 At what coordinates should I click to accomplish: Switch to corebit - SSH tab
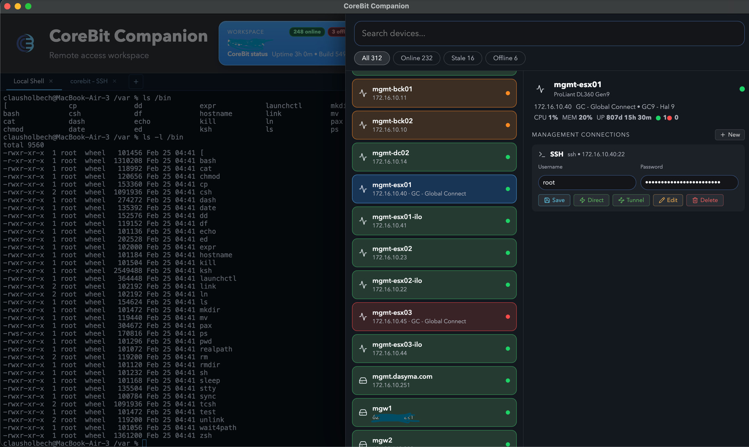click(89, 81)
